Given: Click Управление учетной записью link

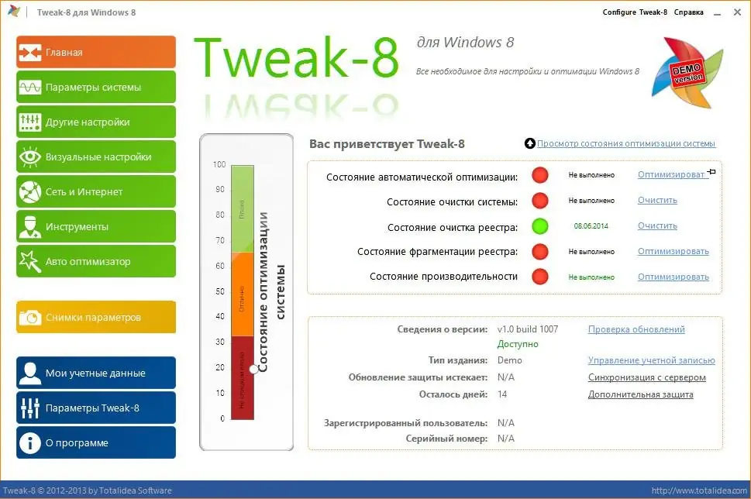Looking at the screenshot, I should [651, 360].
